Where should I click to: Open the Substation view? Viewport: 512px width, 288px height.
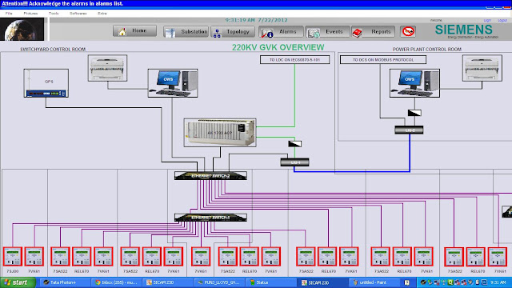click(186, 32)
